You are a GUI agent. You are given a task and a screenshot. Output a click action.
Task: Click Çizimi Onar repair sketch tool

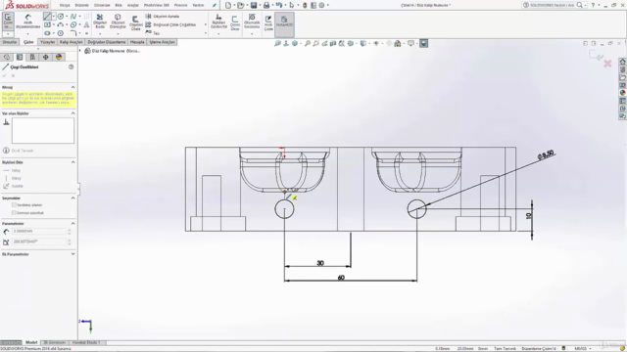[235, 23]
